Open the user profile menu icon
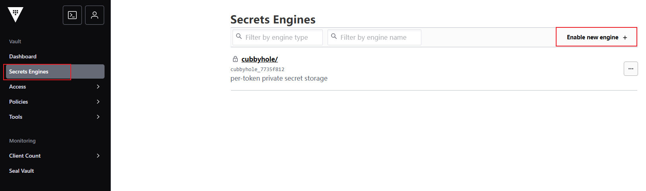 coord(95,15)
